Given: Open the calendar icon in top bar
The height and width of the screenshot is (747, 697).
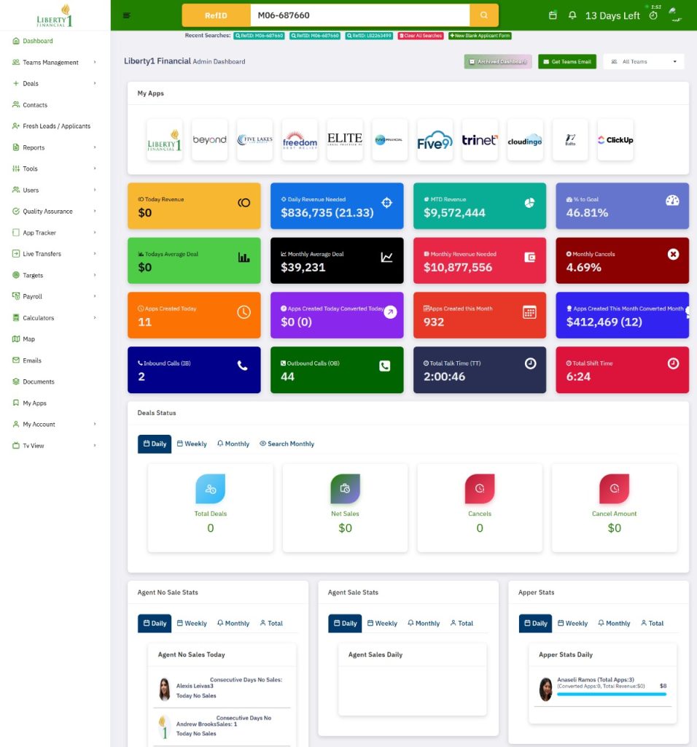Looking at the screenshot, I should pos(553,15).
